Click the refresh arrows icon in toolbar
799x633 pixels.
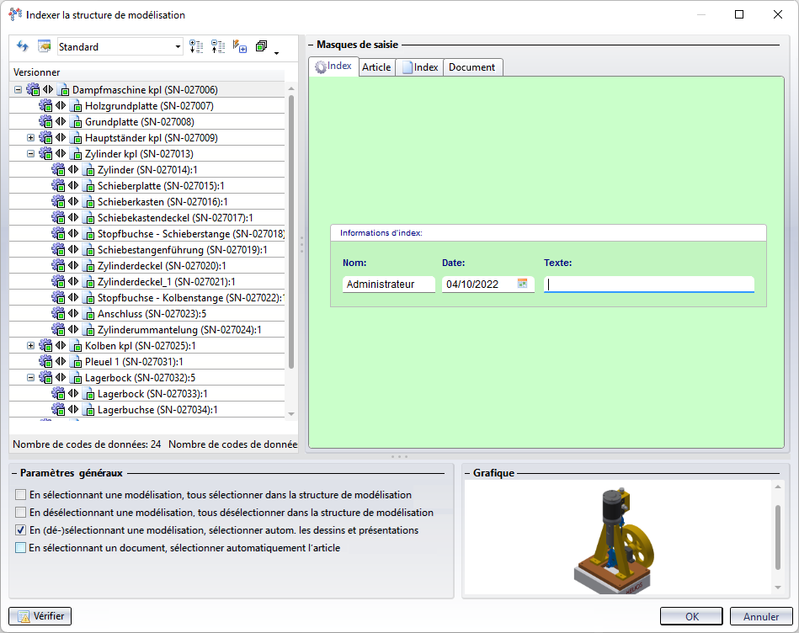(x=23, y=46)
